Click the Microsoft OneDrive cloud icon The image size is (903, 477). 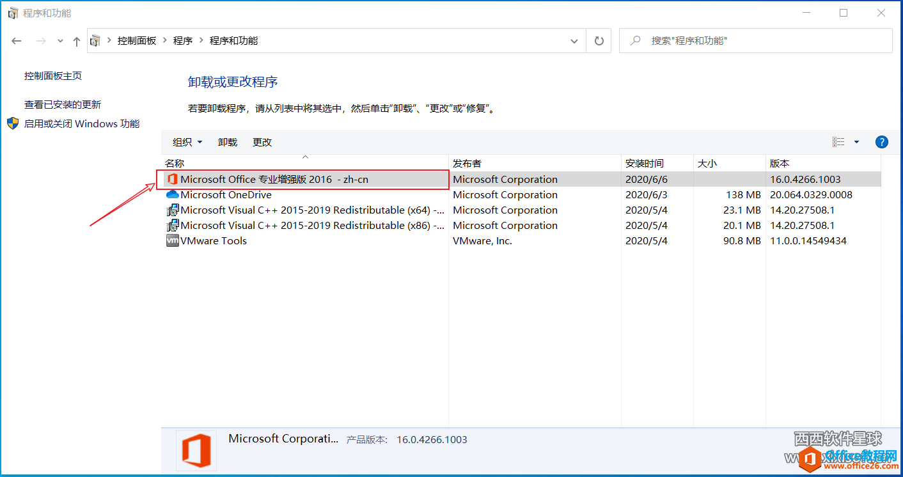coord(172,194)
